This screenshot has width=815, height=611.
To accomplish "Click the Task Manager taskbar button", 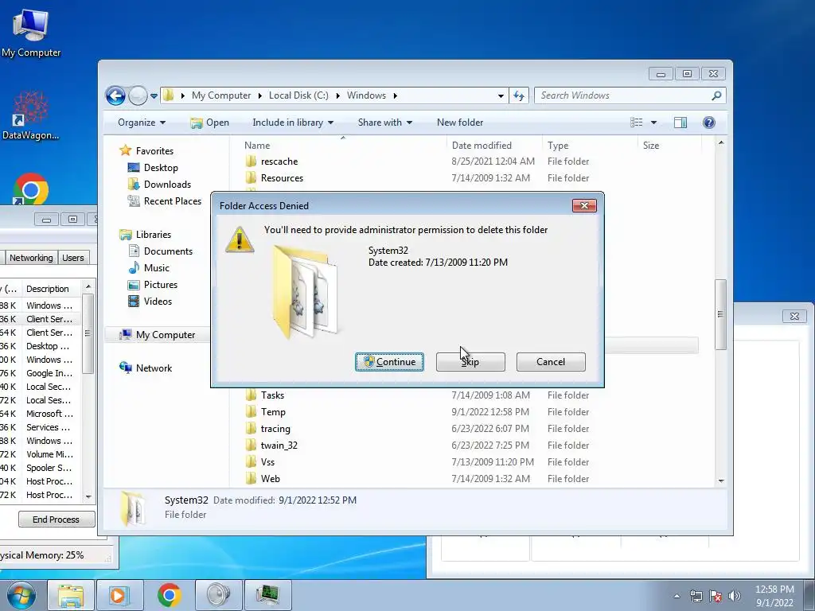I will 267,595.
